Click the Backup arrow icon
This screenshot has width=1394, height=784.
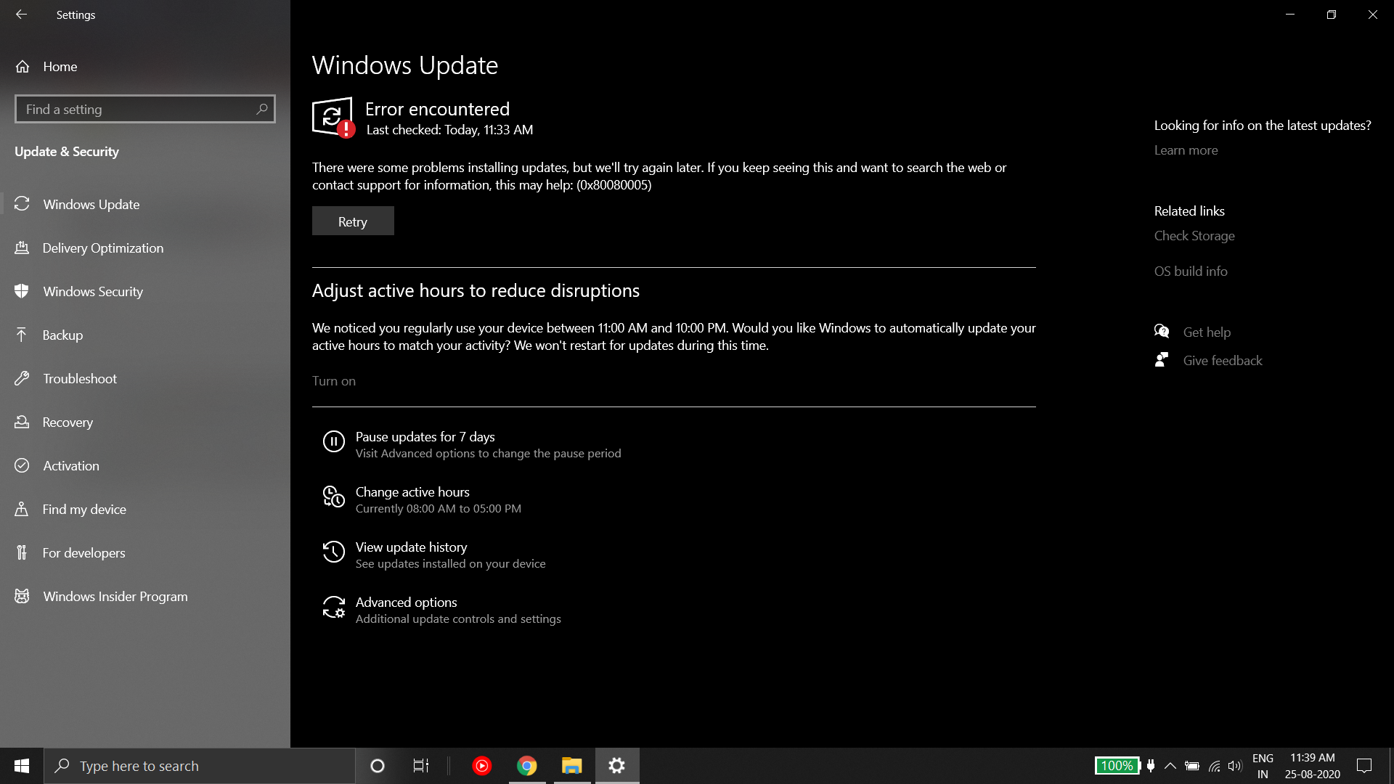22,335
